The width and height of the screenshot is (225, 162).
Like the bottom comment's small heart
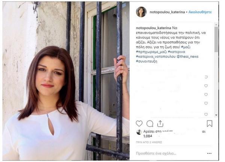click(x=206, y=114)
